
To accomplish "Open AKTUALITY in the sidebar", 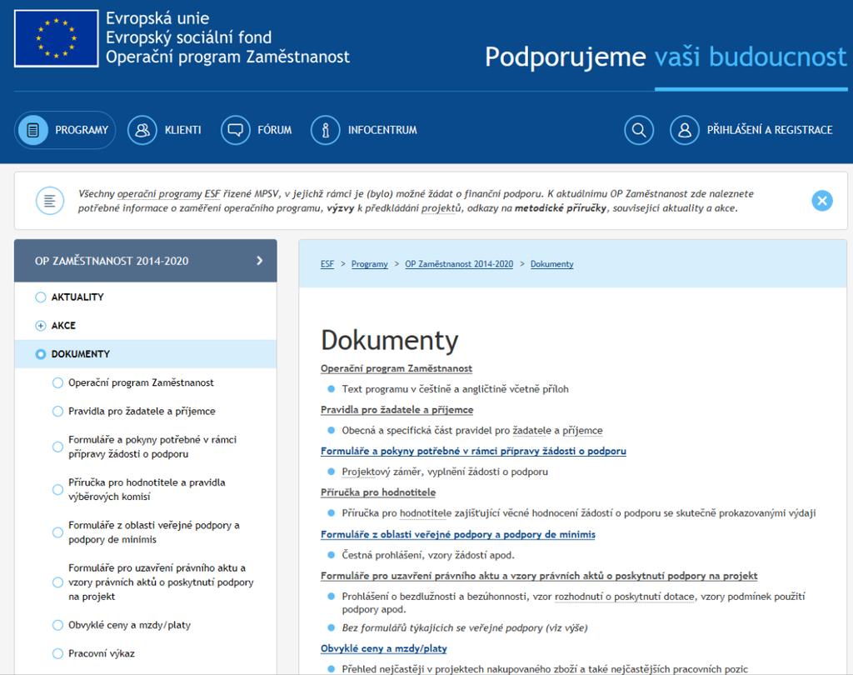I will 77,297.
